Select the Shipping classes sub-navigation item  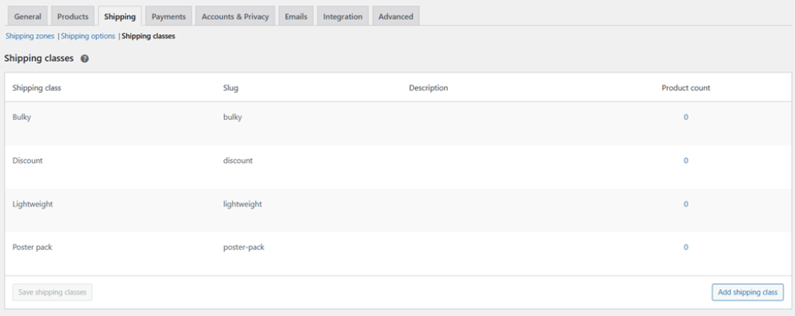pyautogui.click(x=149, y=36)
